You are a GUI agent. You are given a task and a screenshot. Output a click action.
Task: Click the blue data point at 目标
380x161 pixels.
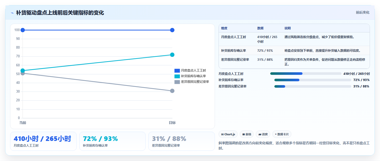tap(172, 30)
